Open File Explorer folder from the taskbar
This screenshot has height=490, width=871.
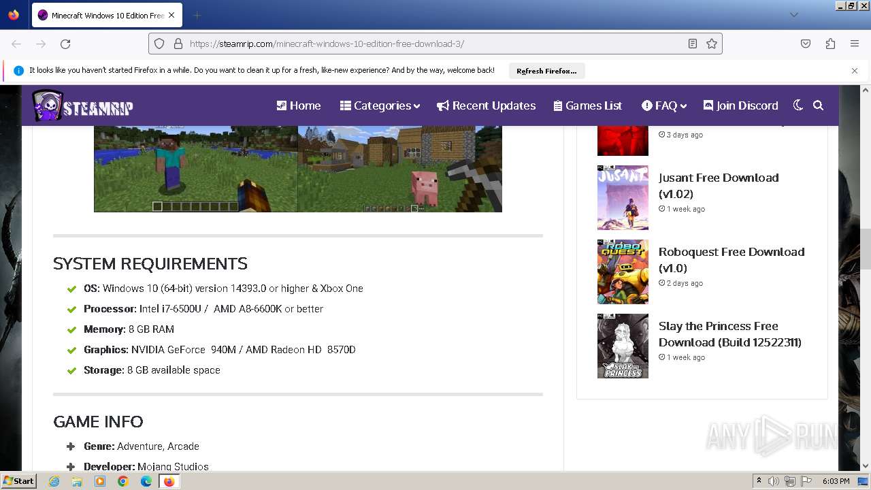77,481
